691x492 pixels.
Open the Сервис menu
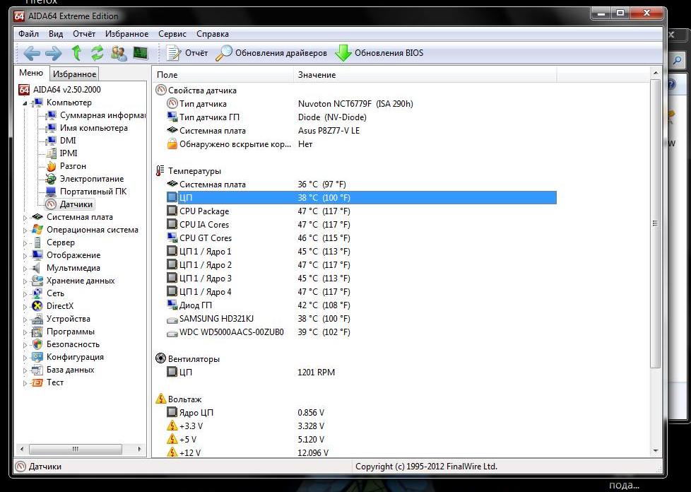[172, 34]
